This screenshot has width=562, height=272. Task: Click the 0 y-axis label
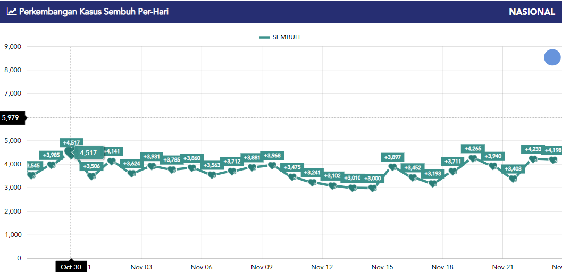tap(19, 258)
